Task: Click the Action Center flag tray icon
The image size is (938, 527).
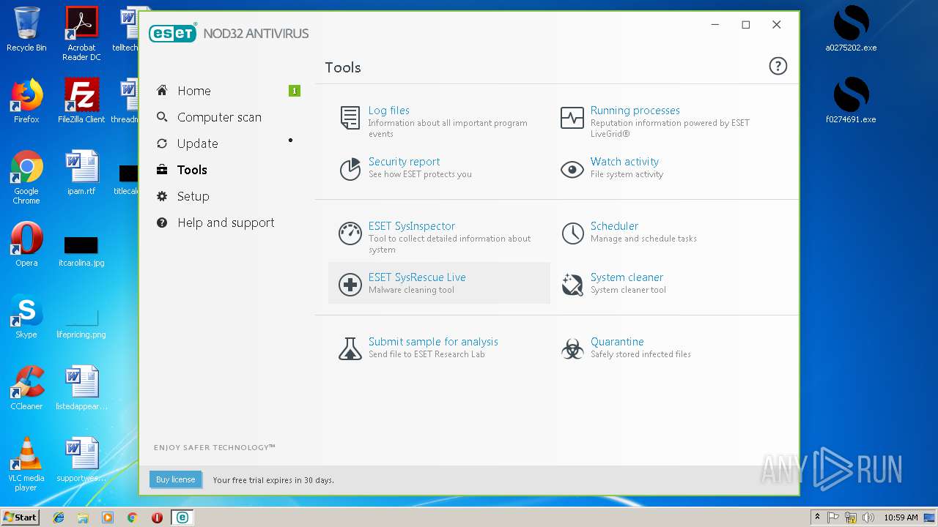Action: click(x=834, y=517)
